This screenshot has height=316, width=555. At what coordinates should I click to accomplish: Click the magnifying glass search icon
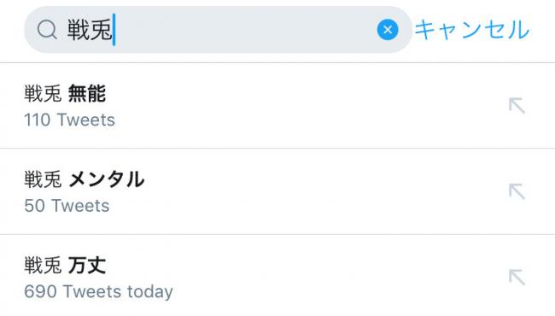click(47, 29)
